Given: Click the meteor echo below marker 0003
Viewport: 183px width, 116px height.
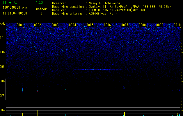Looking at the screenshot, I should coord(53,89).
